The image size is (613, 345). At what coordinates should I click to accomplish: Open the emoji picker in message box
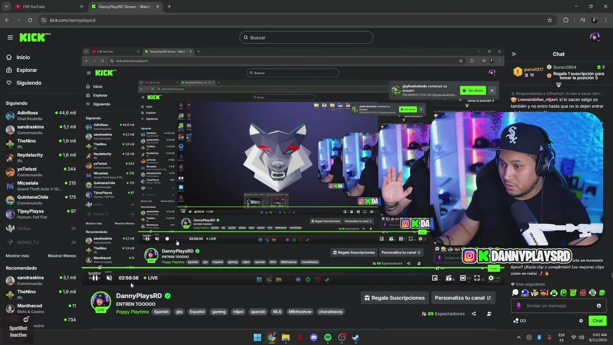click(599, 306)
